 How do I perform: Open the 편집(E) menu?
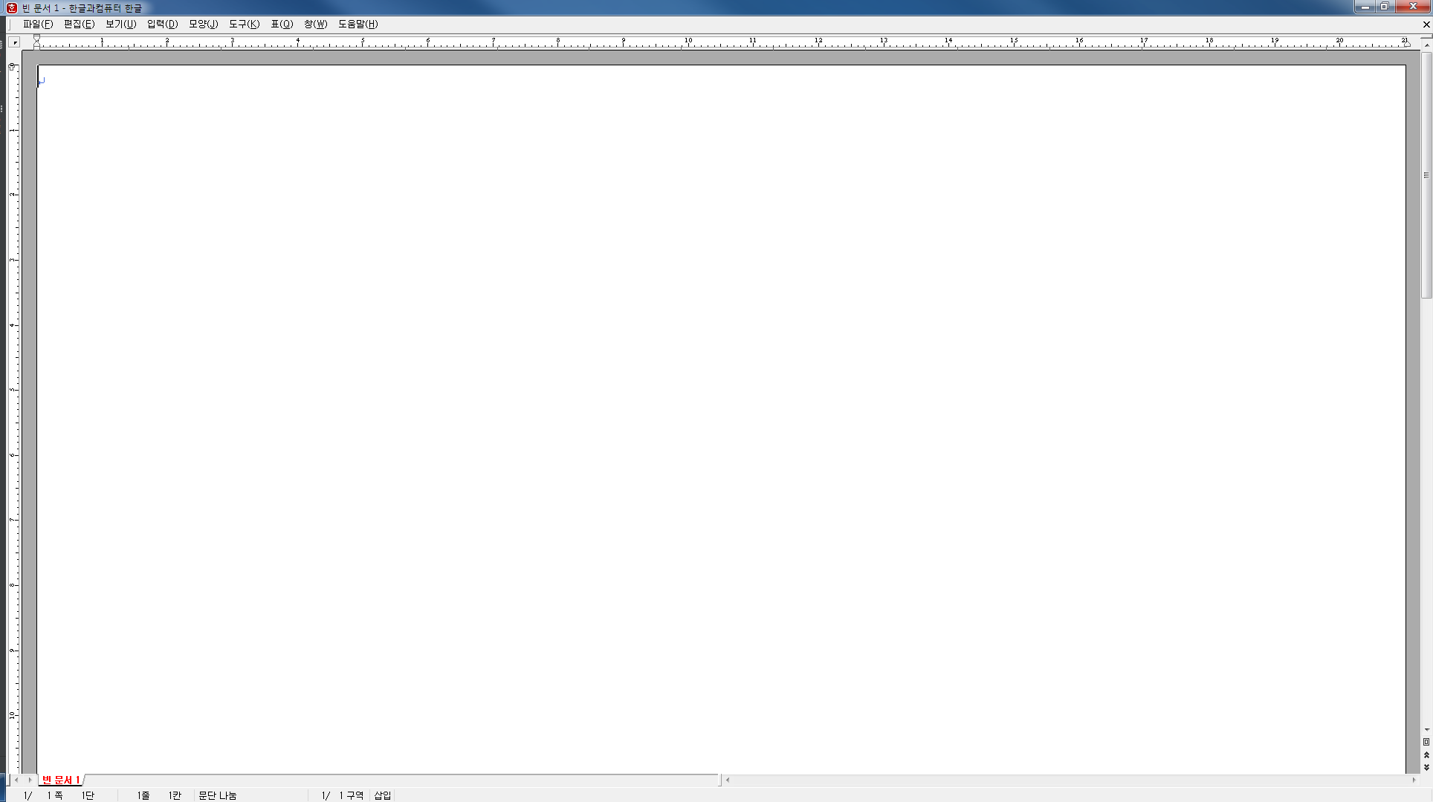click(x=79, y=24)
